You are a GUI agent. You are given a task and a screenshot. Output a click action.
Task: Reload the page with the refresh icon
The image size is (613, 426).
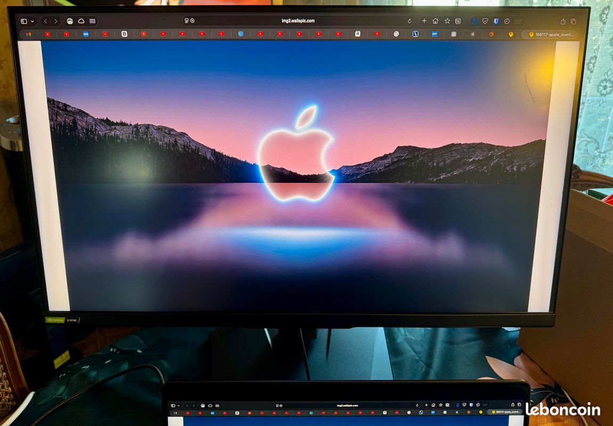[410, 21]
